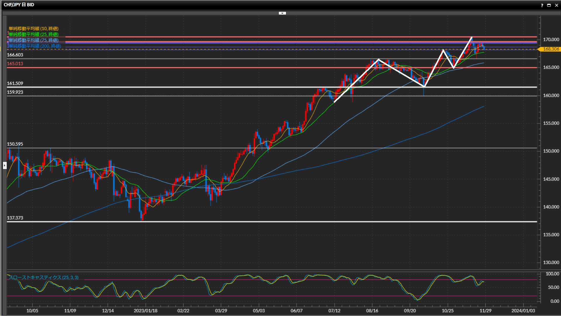Maximize the CHF/JPY chart window
This screenshot has width=561, height=316.
click(x=549, y=5)
